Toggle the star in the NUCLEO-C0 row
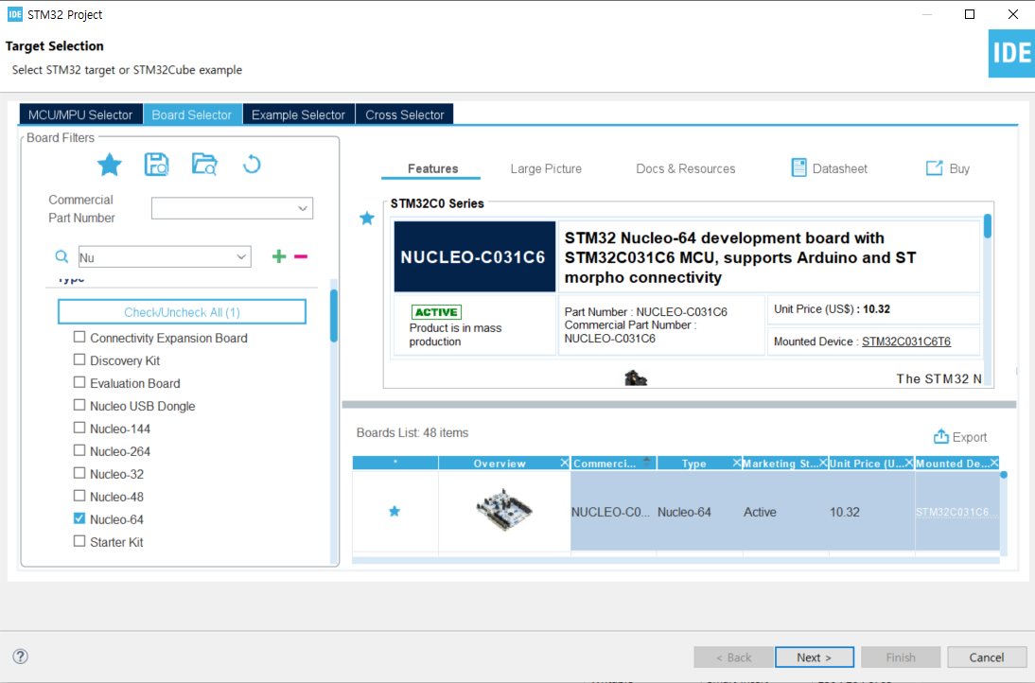1035x683 pixels. [395, 512]
